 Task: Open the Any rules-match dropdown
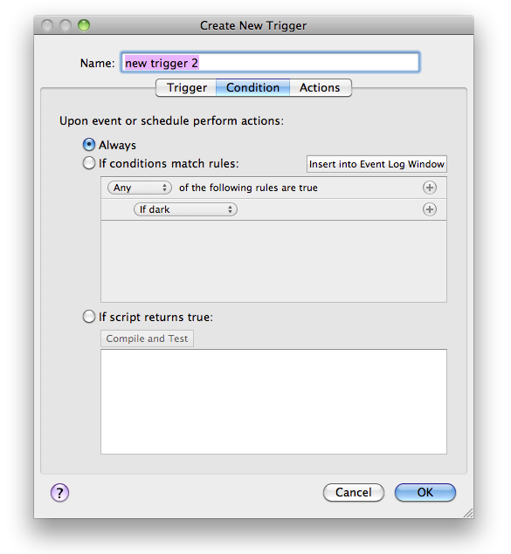(140, 188)
